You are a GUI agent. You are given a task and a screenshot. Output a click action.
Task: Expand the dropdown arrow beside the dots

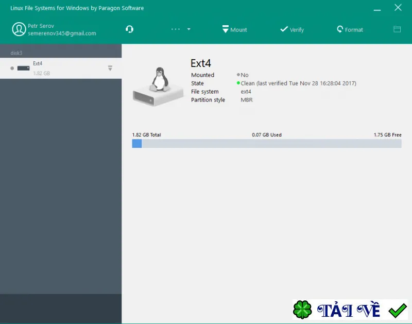(188, 29)
